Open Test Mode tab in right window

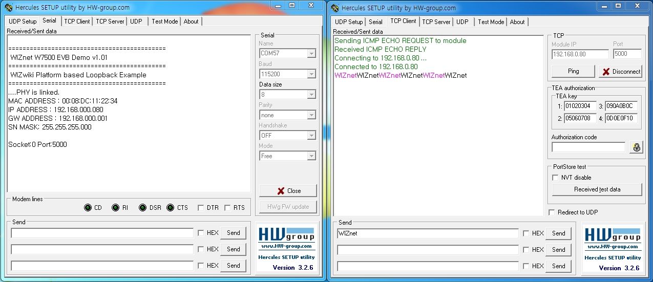click(491, 22)
